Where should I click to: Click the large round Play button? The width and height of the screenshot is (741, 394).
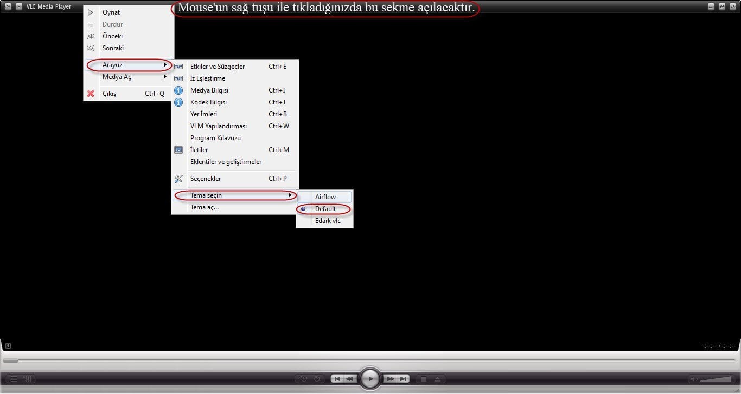point(370,379)
